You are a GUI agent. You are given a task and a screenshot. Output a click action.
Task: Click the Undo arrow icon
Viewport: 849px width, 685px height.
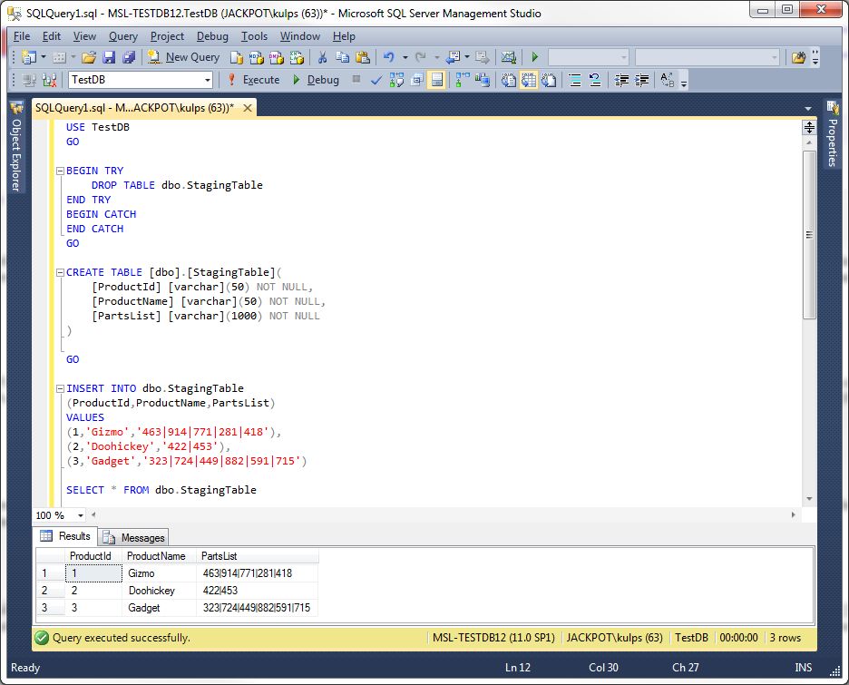388,57
